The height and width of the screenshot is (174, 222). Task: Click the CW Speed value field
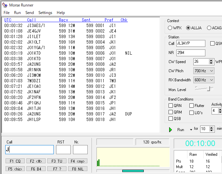(x=201, y=62)
